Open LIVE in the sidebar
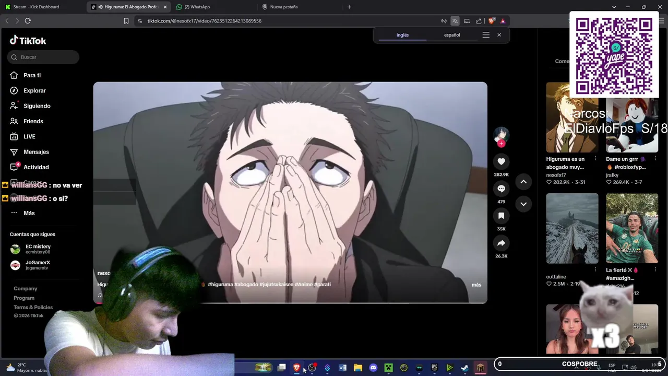 click(x=29, y=136)
